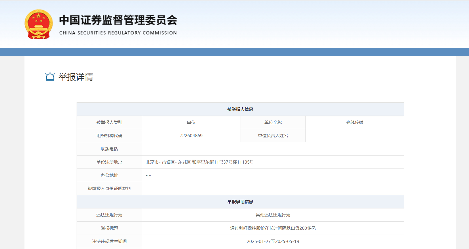469x249 pixels.
Task: Select the 其他违法违规行为 value
Action: tap(273, 215)
